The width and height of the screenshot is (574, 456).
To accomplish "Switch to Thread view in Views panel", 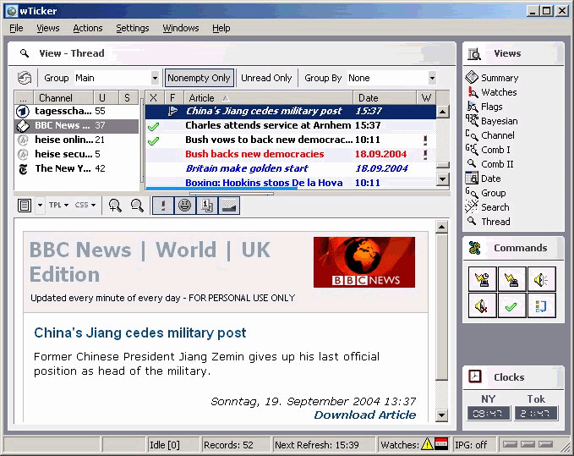I will pos(488,221).
